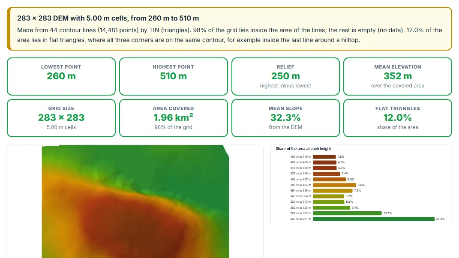This screenshot has width=459, height=258.
Task: Click the "5.4%" bar value
Action: point(345,174)
